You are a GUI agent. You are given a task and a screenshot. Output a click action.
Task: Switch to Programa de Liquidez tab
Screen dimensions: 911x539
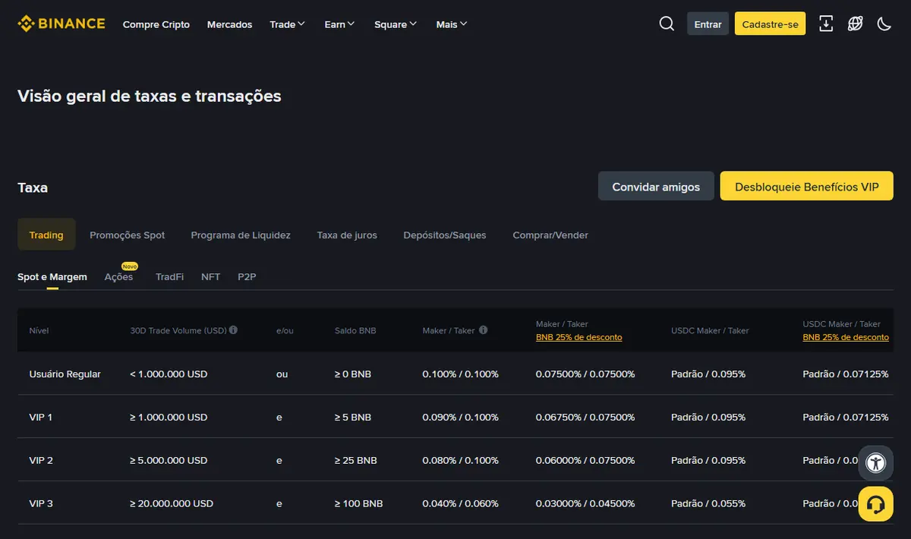point(241,235)
